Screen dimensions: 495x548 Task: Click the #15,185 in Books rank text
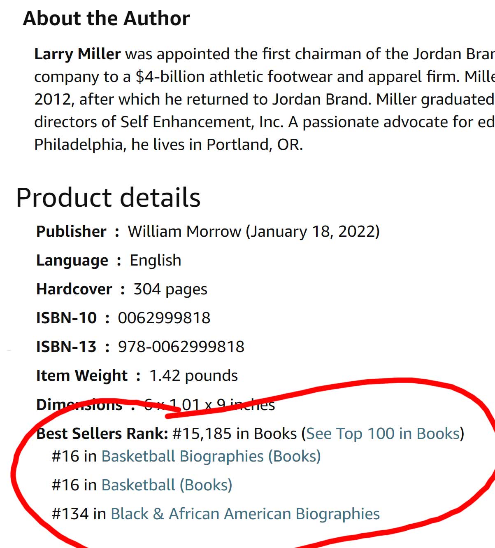click(235, 434)
